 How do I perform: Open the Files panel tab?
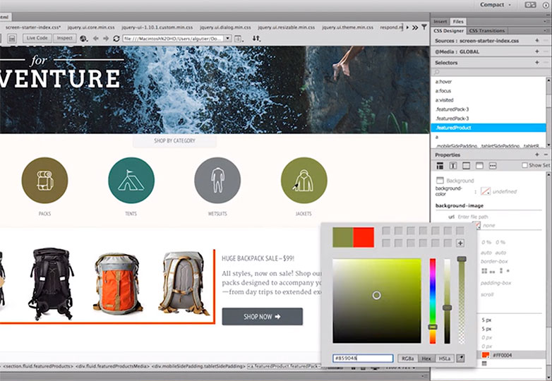[x=458, y=21]
